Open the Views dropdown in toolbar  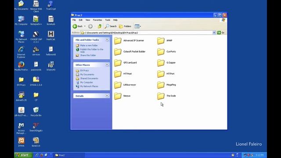point(138,26)
